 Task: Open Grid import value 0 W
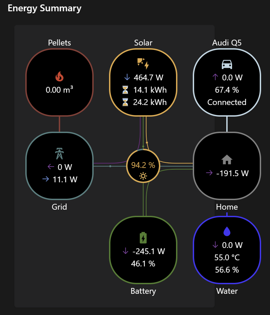coord(64,167)
